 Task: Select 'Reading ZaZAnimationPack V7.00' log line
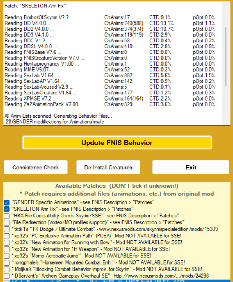tap(110, 104)
